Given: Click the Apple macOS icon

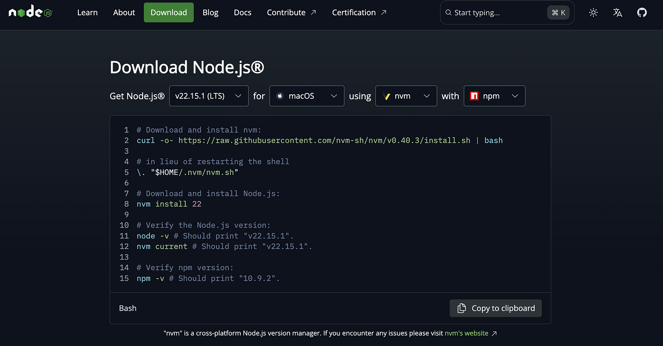Looking at the screenshot, I should tap(280, 96).
